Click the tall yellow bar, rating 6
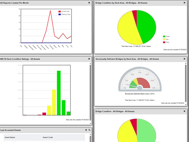Image resolution: width=189 pixels, height=142 pixels. [54, 102]
